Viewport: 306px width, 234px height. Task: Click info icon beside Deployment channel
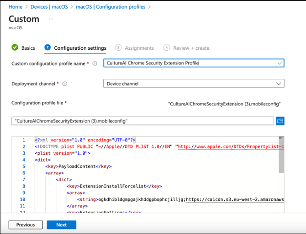(x=64, y=84)
